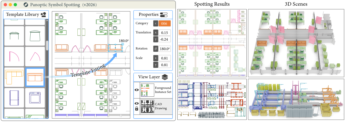This screenshot has width=345, height=122.
Task: Click the Translation y value field
Action: tap(164, 40)
